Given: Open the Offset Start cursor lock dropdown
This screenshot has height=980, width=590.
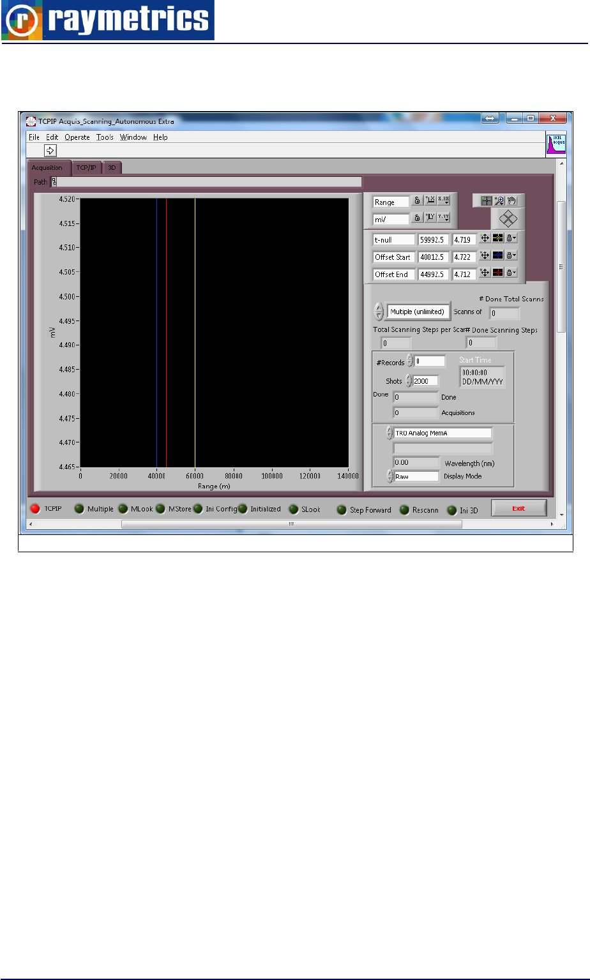Looking at the screenshot, I should (x=511, y=255).
